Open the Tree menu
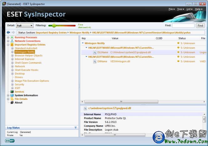This screenshot has width=208, height=146. (x=180, y=9)
